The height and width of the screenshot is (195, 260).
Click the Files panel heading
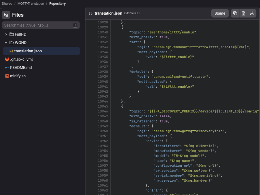(x=18, y=15)
